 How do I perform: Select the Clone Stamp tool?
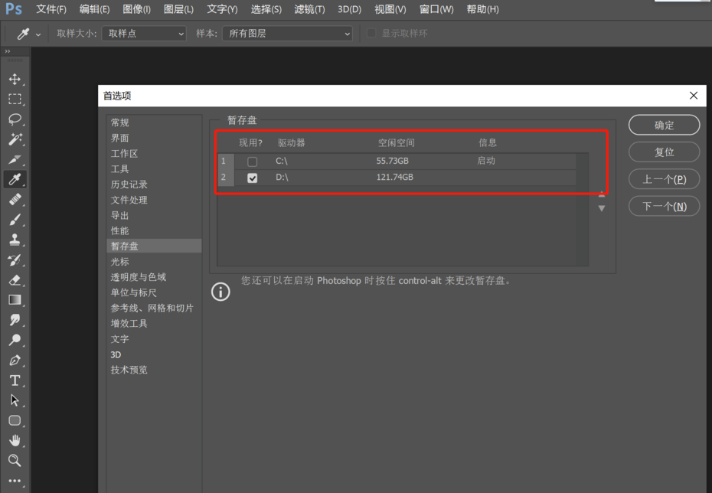click(x=15, y=240)
